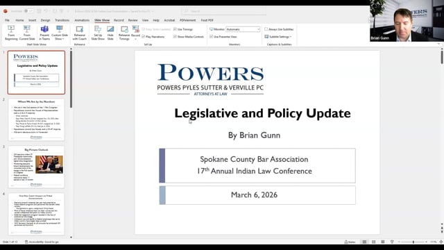Select slide 2 Where We Are thumbnail
This screenshot has height=250, width=444.
pyautogui.click(x=36, y=119)
